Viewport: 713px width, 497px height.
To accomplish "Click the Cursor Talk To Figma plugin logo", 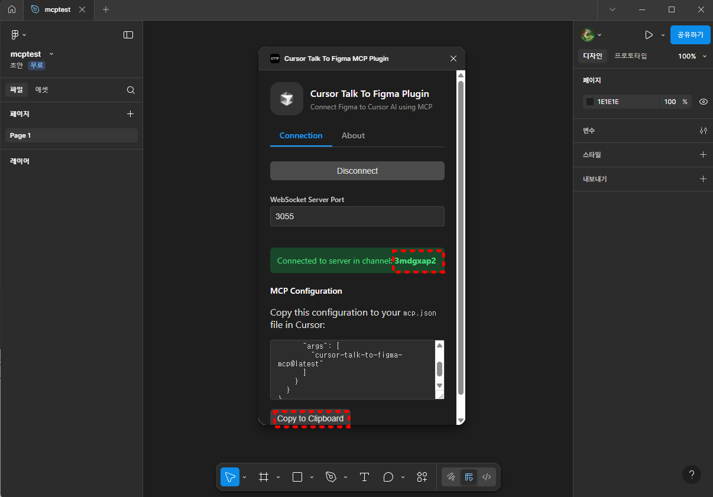I will tap(287, 99).
